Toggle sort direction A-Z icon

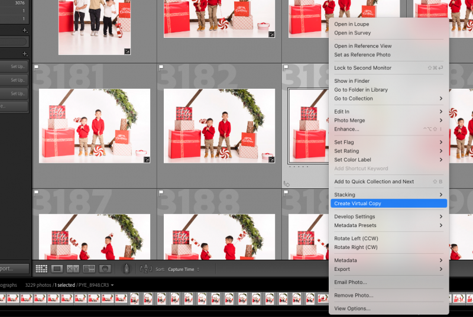pos(146,269)
